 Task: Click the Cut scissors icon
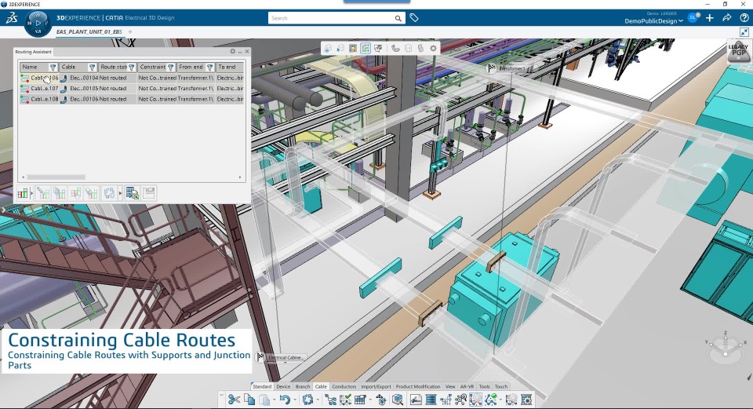(x=234, y=399)
